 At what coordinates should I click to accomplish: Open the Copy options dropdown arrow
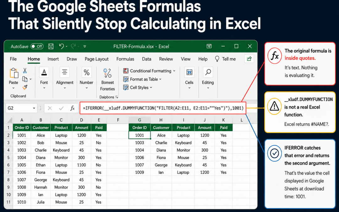coord(30,79)
